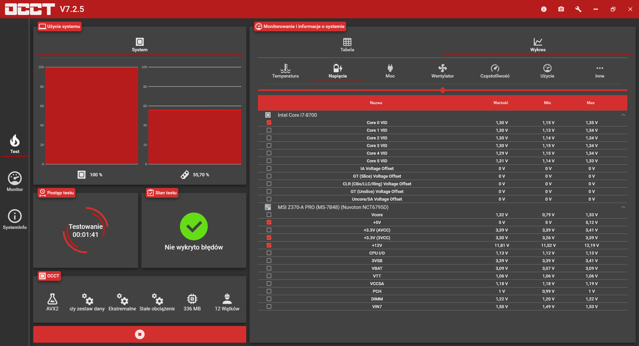Image resolution: width=639 pixels, height=346 pixels.
Task: Show Napięcie voltage sensors
Action: (338, 71)
